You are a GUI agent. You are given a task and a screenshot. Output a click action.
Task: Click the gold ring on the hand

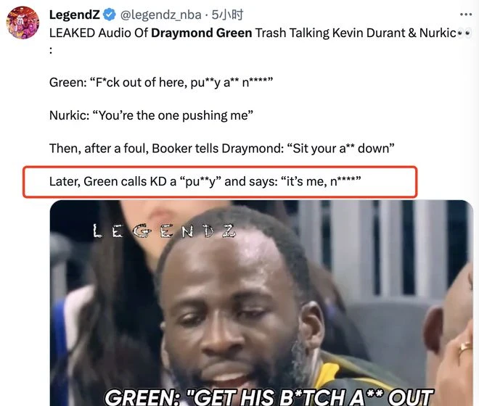(x=465, y=347)
